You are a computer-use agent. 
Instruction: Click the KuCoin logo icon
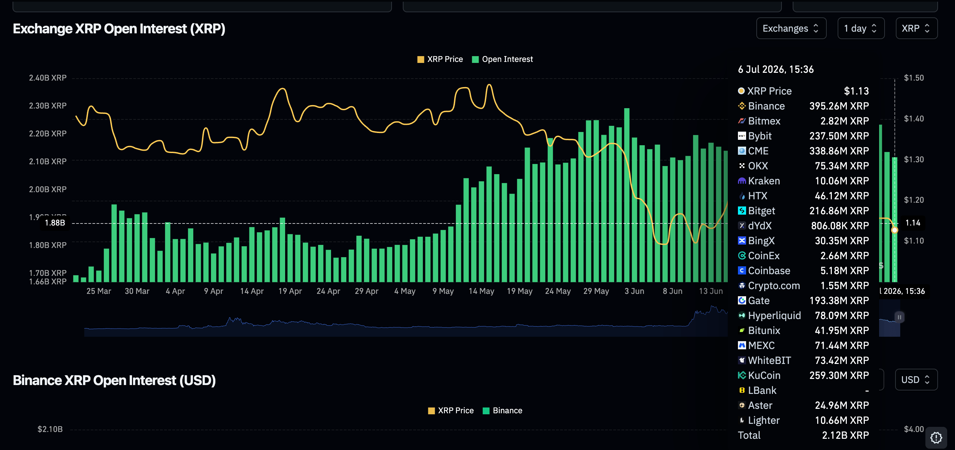pyautogui.click(x=741, y=375)
